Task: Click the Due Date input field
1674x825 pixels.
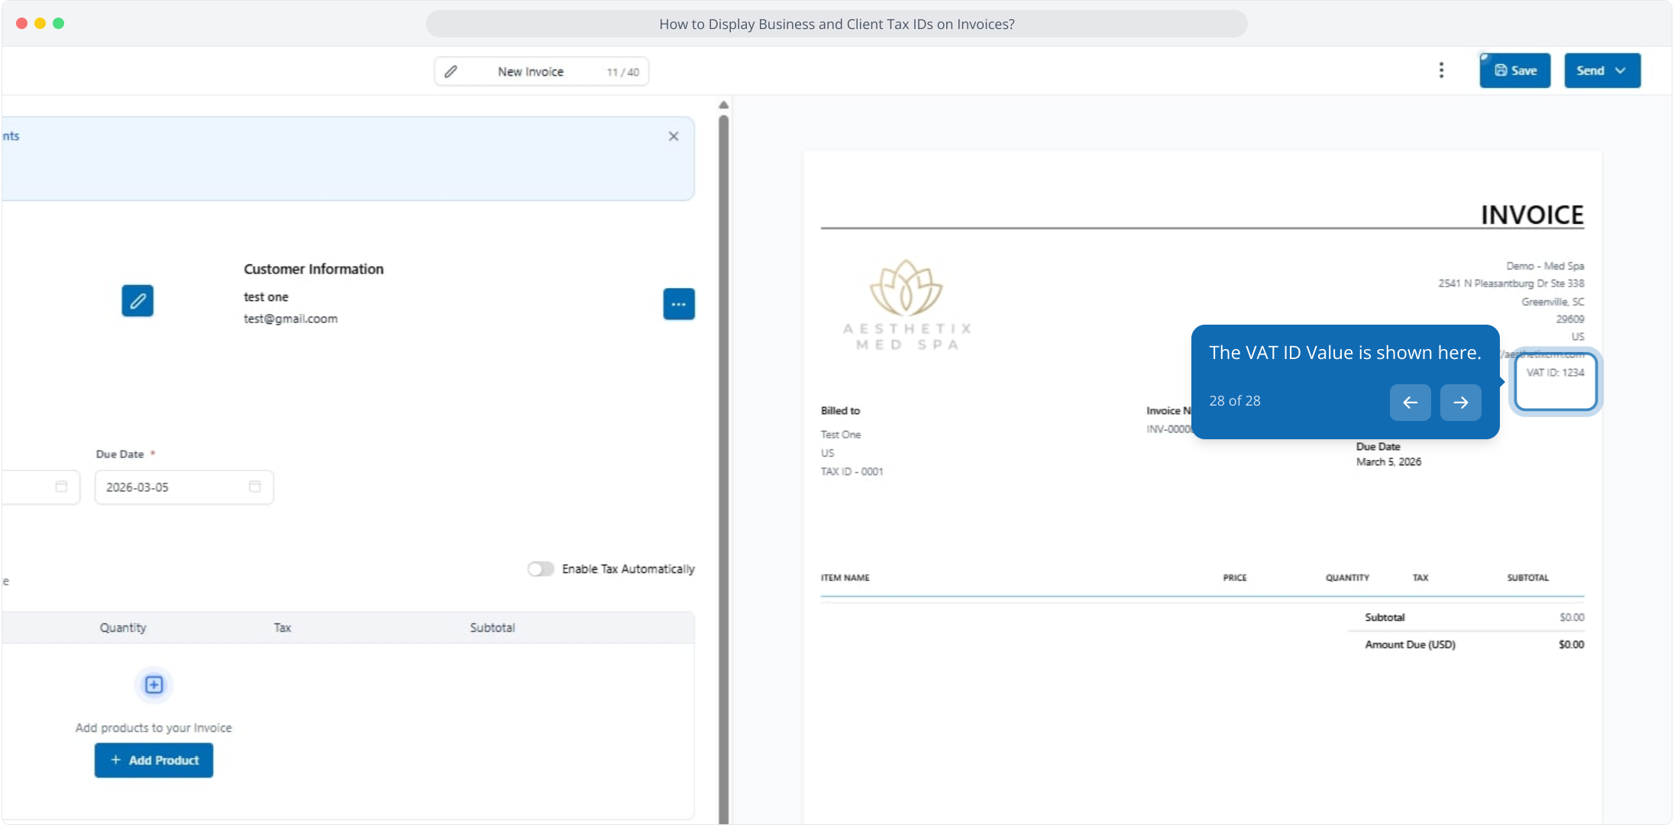Action: pos(172,487)
